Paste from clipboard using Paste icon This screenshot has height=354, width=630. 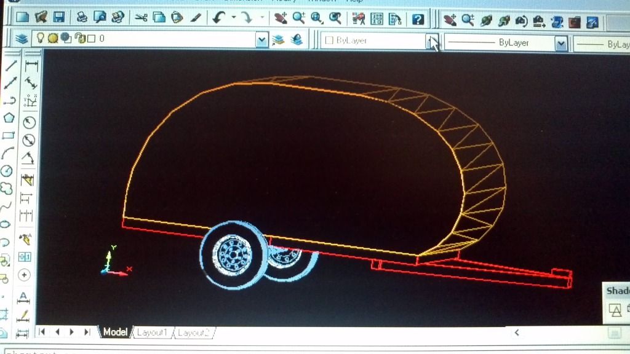pos(177,18)
